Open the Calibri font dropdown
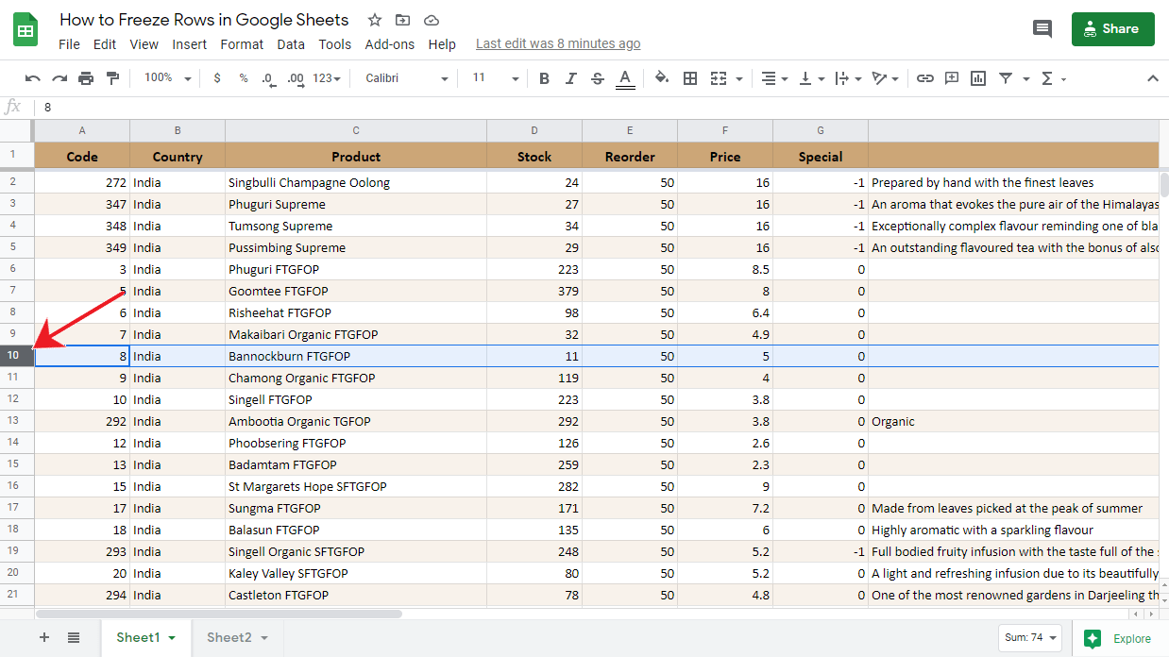The image size is (1169, 657). [407, 78]
